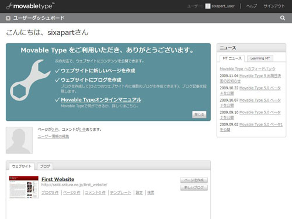The image size is (292, 219).
Task: Open the 検索 link under First Website
Action: click(151, 193)
